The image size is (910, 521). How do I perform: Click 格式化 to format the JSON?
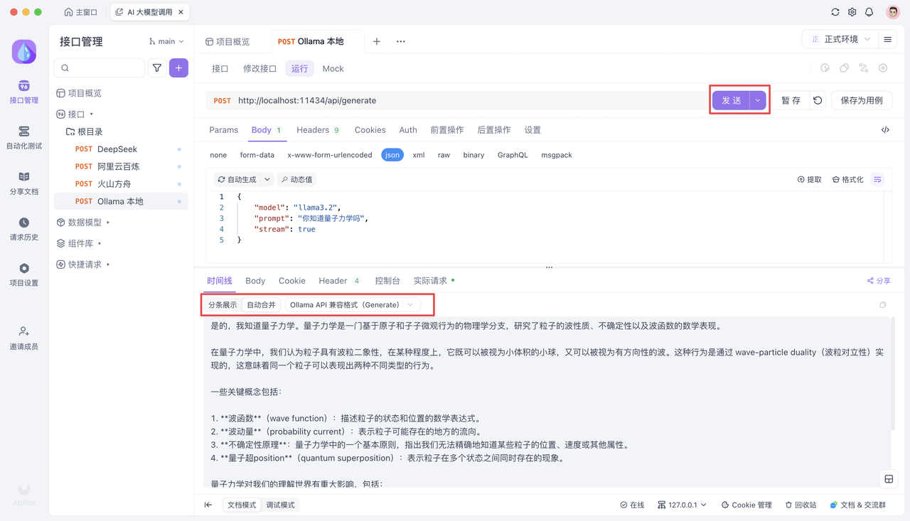pyautogui.click(x=847, y=180)
